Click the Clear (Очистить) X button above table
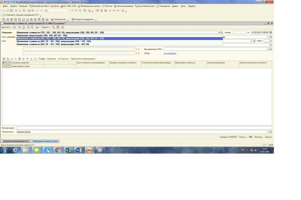The image size is (301, 200). [63, 59]
